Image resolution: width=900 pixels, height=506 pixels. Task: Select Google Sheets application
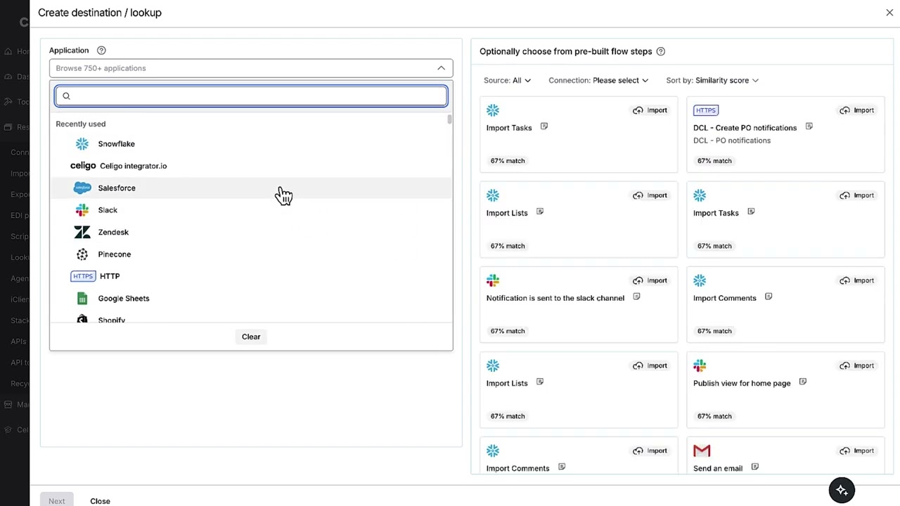tap(251, 298)
